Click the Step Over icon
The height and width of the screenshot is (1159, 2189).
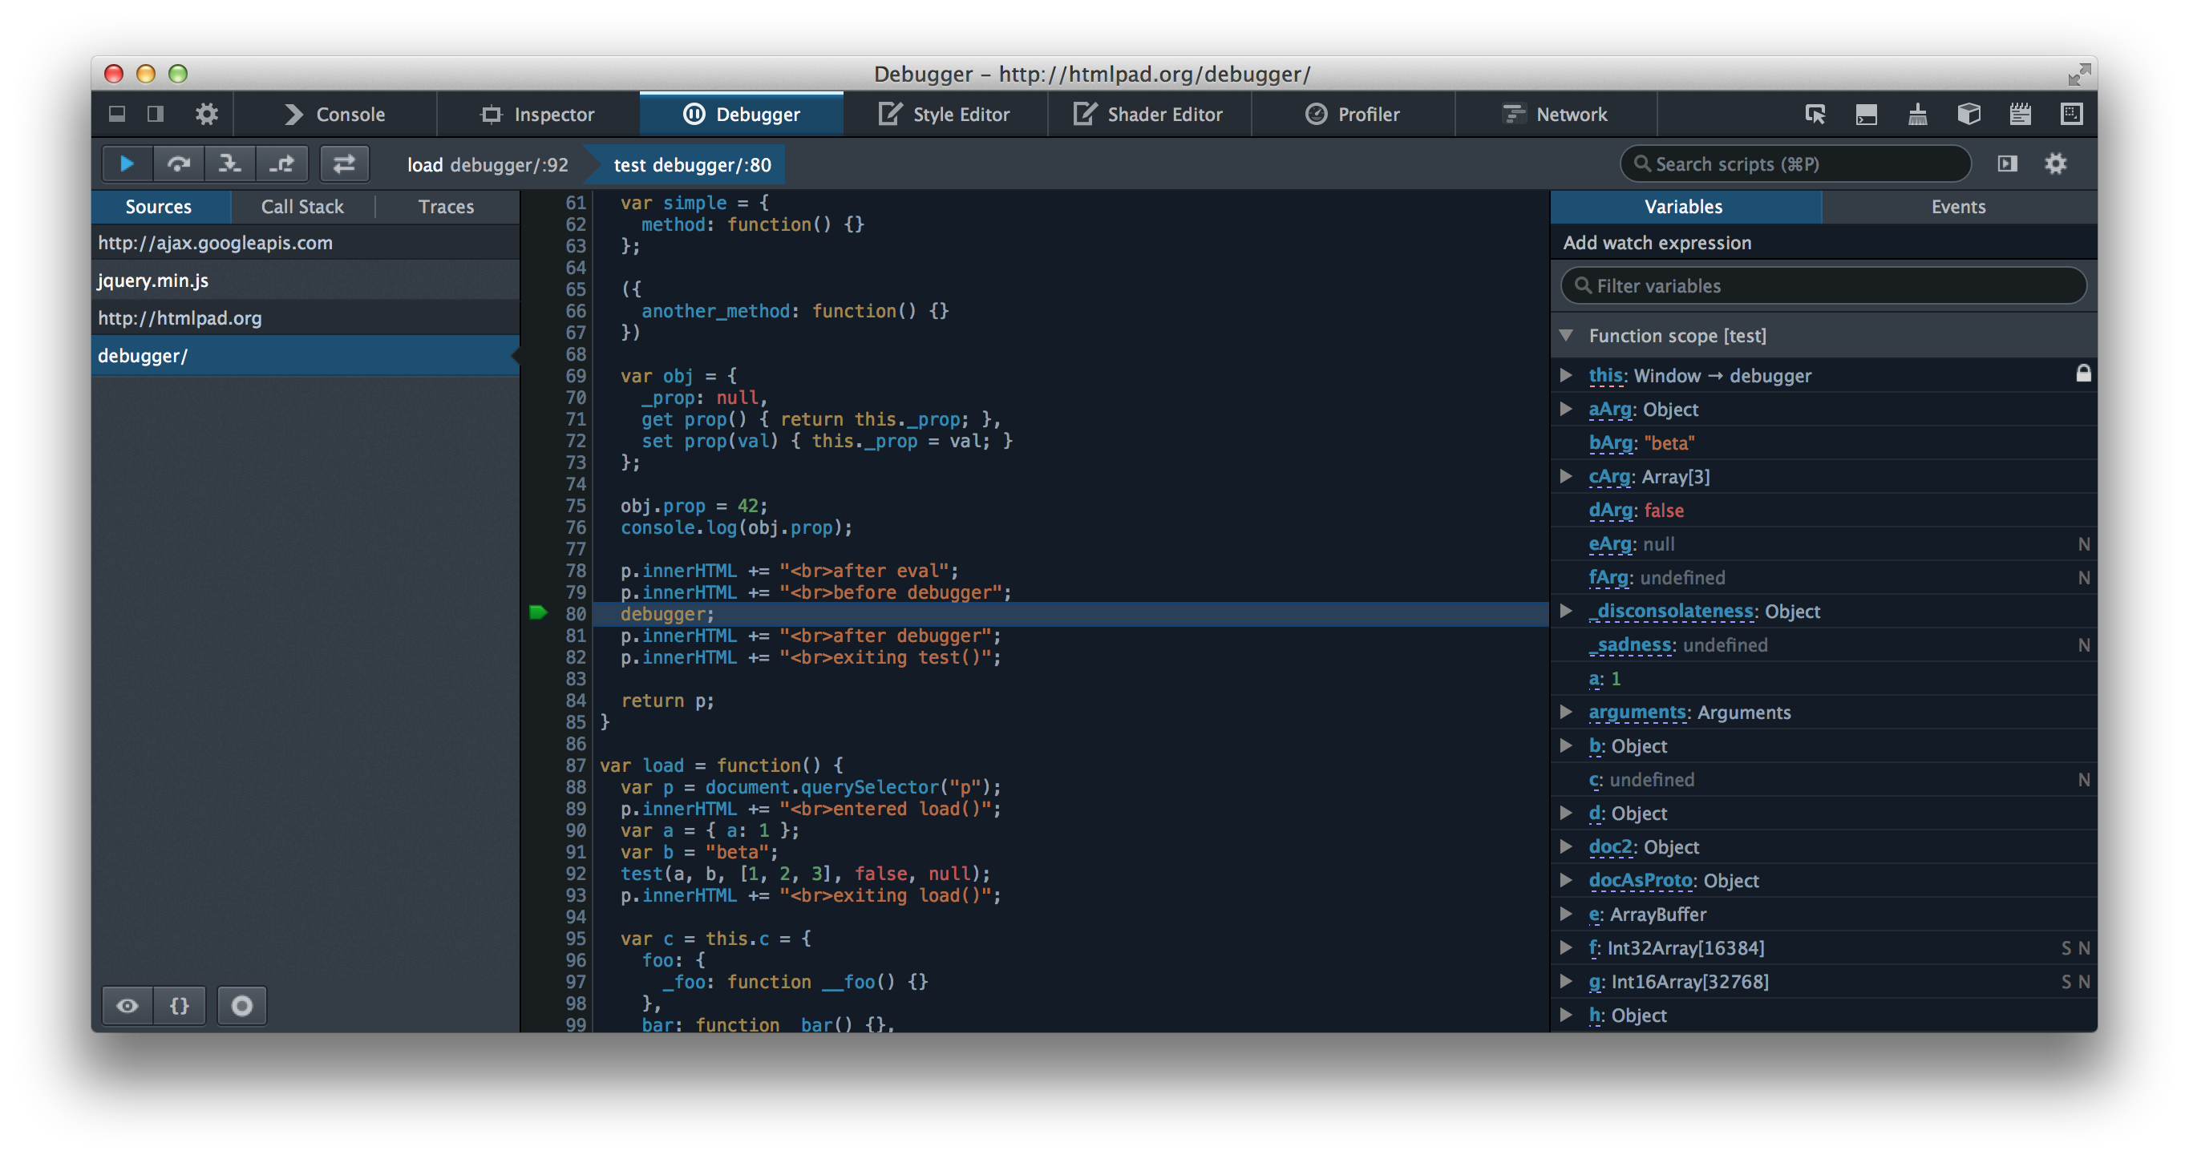pyautogui.click(x=179, y=164)
